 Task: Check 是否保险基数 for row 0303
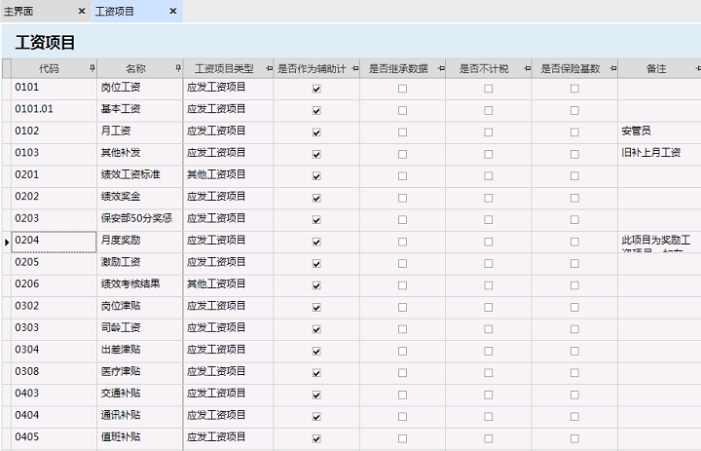(x=574, y=329)
